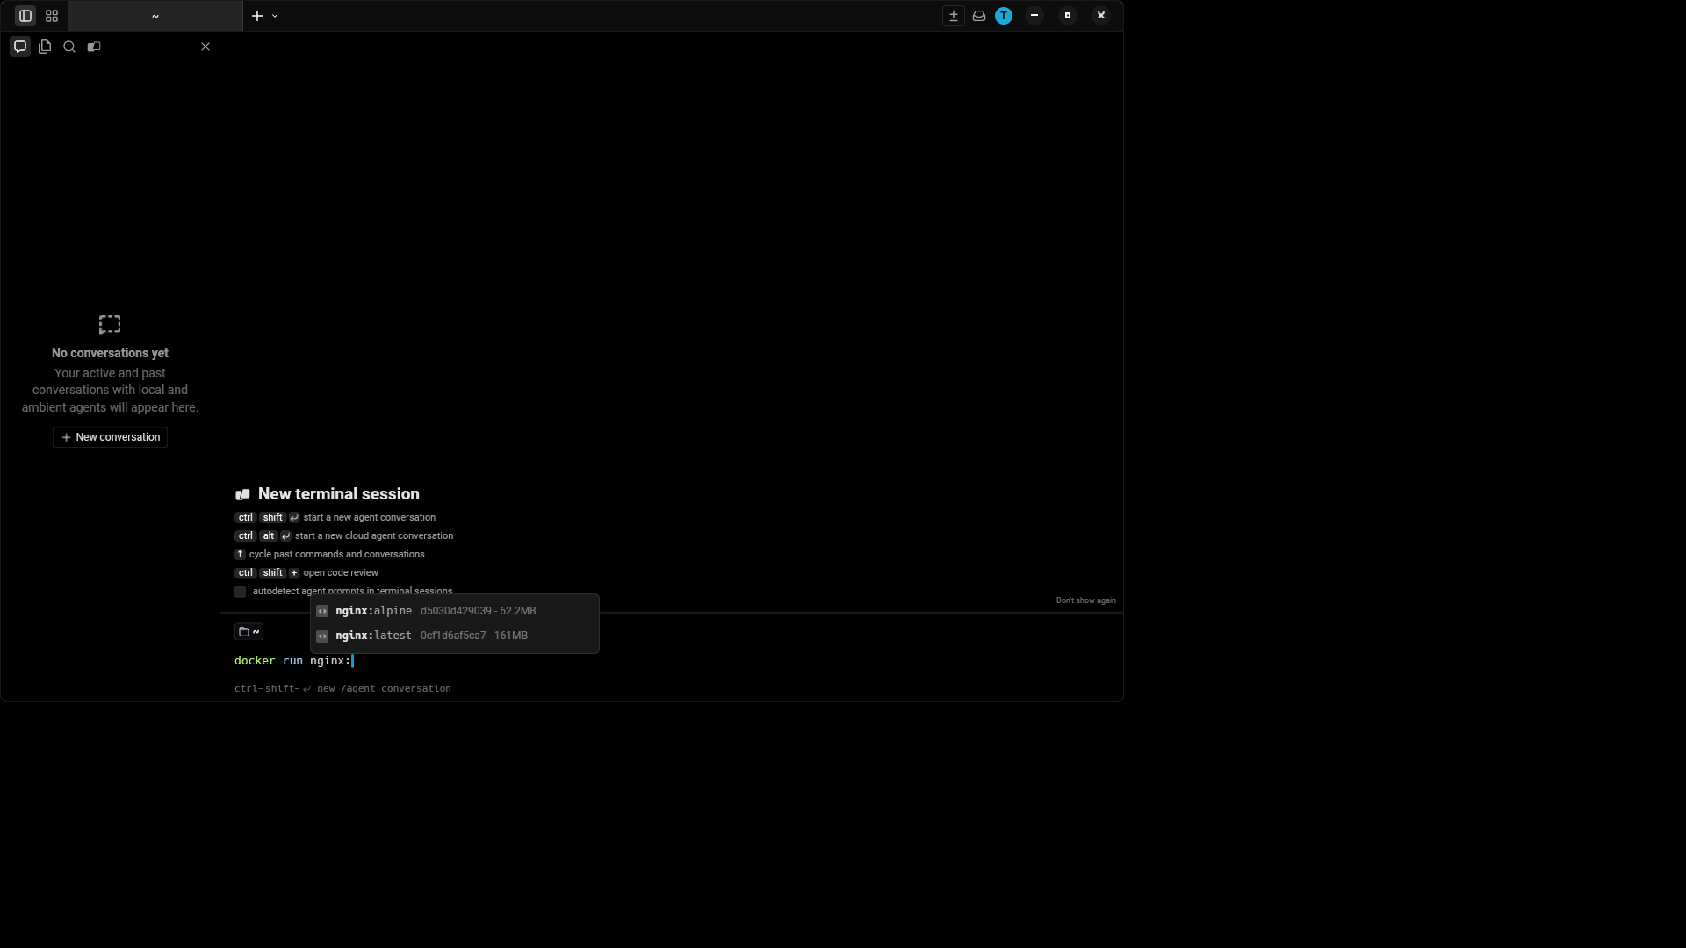This screenshot has width=1686, height=948.
Task: Close the left sidebar panel
Action: tap(205, 47)
